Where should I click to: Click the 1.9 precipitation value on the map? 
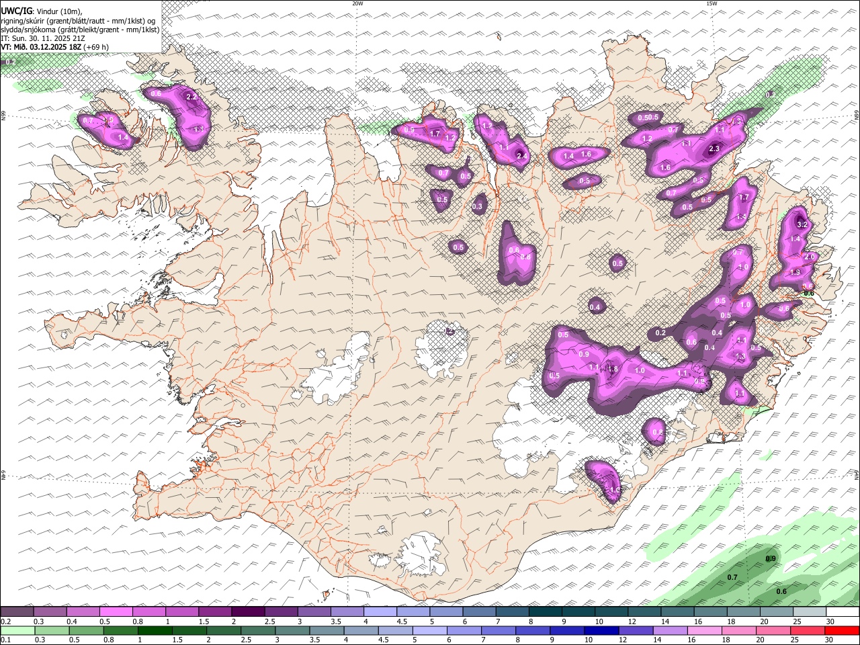[795, 272]
